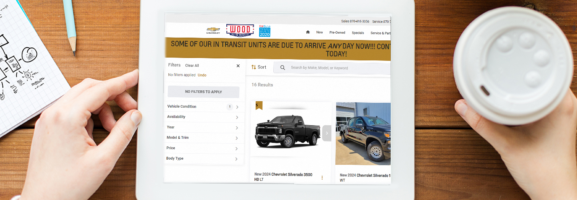Expand the Body Type filter
577x200 pixels.
click(x=203, y=159)
